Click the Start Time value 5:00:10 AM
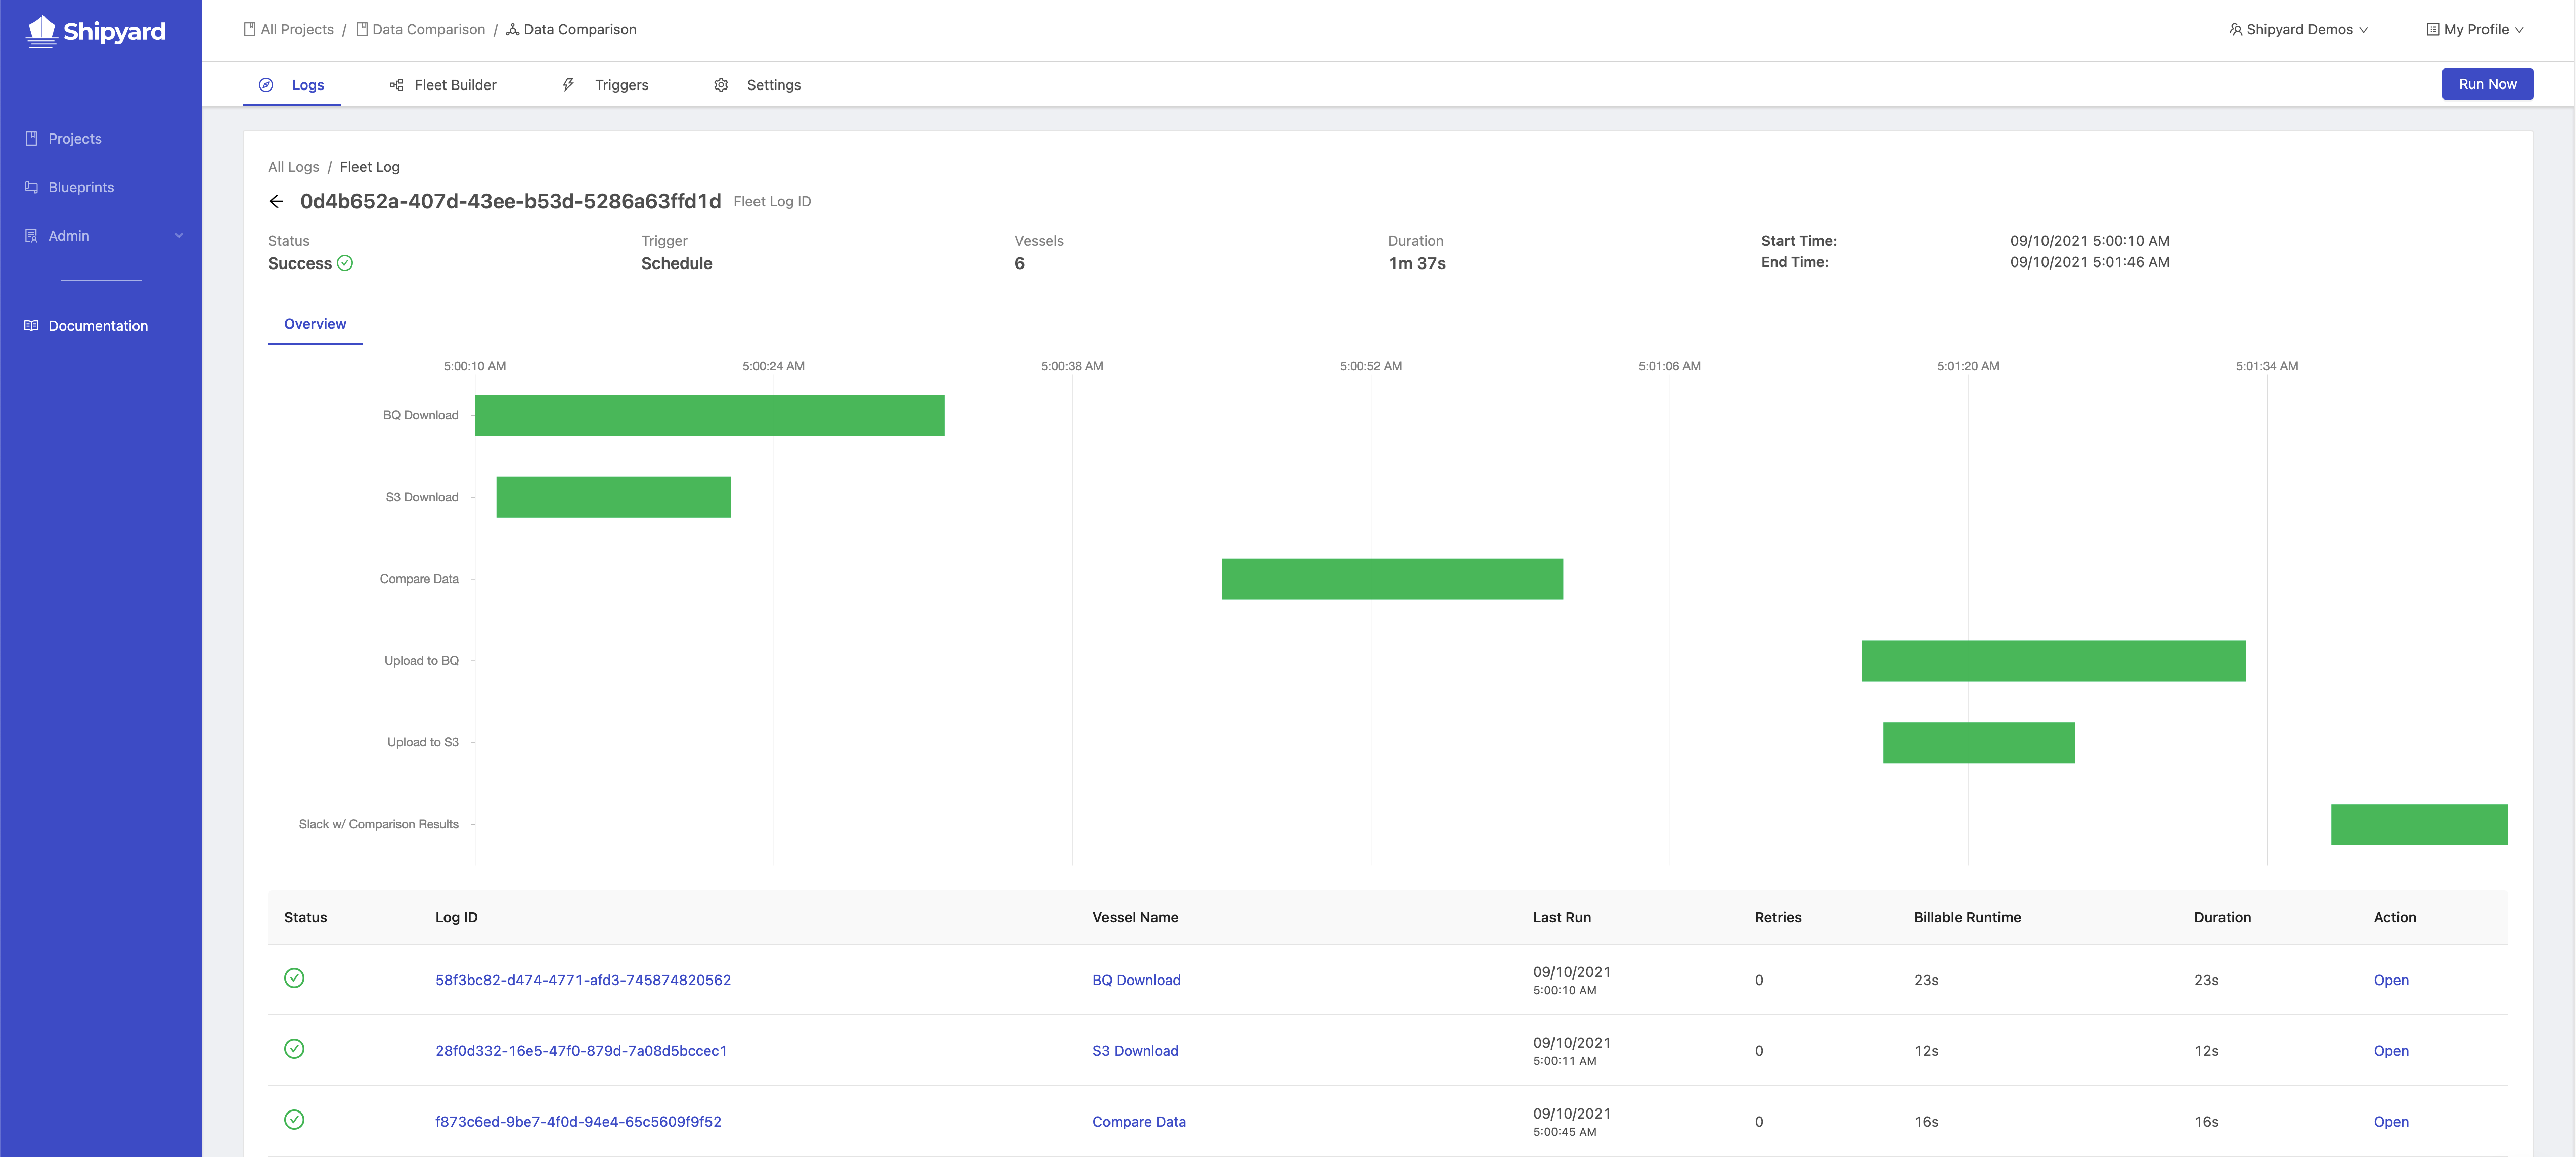This screenshot has height=1157, width=2576. [x=2090, y=241]
